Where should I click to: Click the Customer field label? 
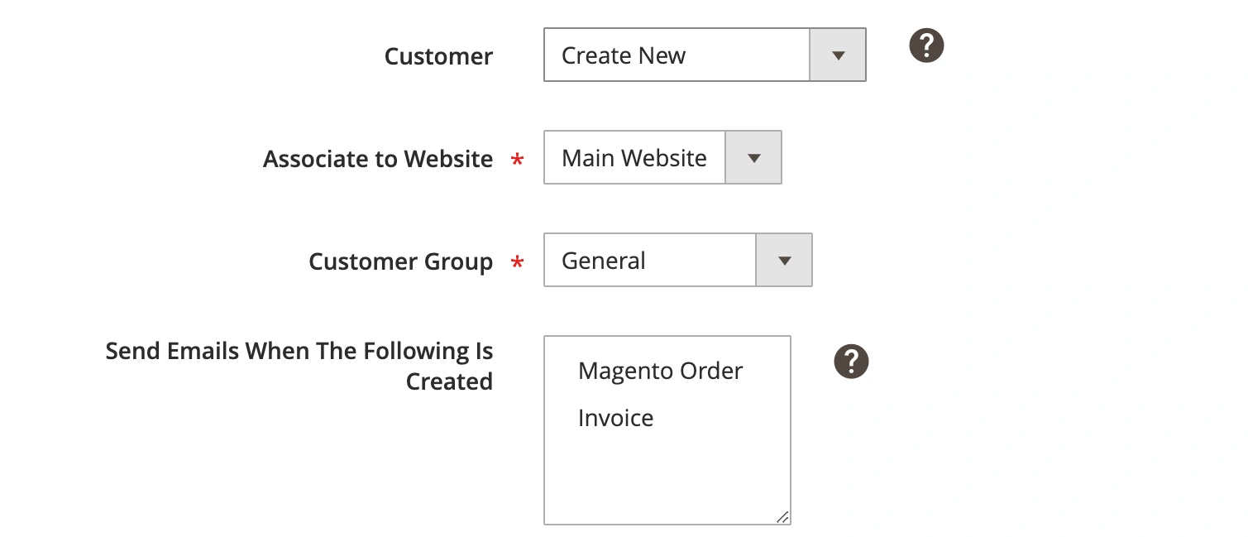tap(438, 55)
